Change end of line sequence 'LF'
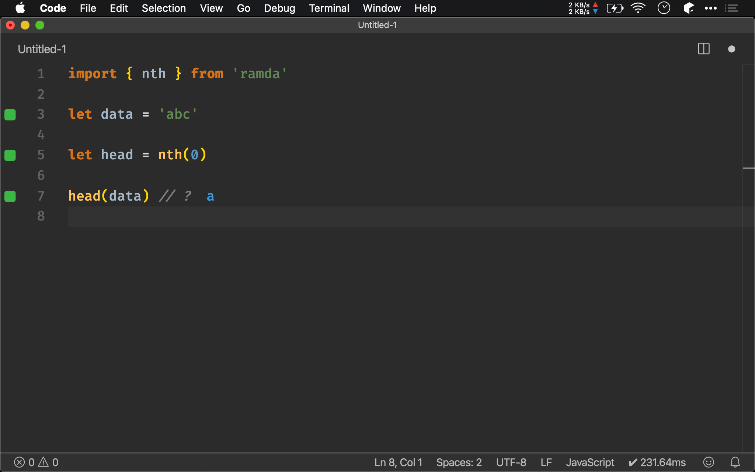 pyautogui.click(x=546, y=462)
